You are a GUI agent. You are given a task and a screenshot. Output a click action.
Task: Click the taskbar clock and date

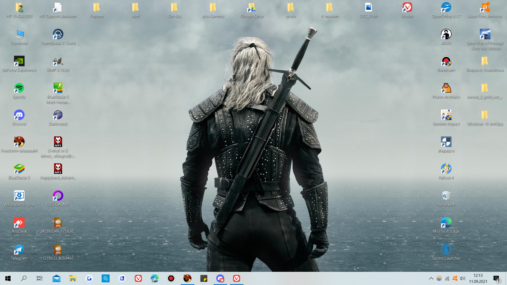[478, 278]
